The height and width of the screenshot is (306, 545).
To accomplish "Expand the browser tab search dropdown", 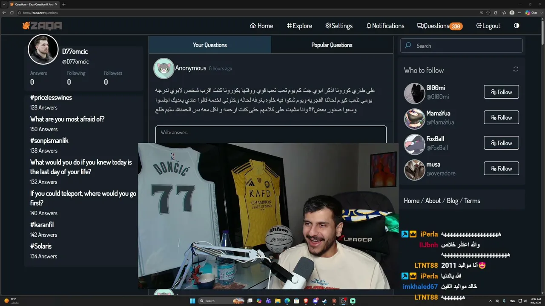I will [4, 4].
